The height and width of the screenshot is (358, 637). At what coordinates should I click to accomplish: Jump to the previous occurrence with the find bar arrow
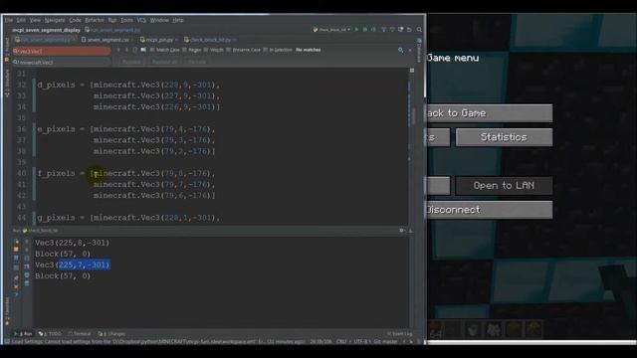[118, 50]
